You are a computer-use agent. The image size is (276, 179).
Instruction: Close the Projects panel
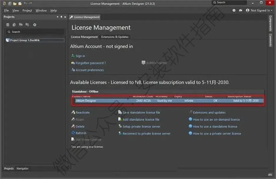coord(65,17)
